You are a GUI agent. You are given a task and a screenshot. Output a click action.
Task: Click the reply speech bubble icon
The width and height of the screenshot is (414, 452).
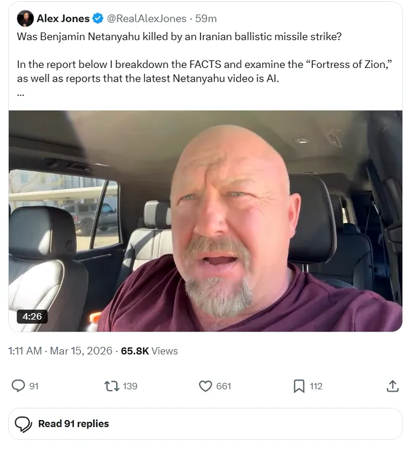18,386
